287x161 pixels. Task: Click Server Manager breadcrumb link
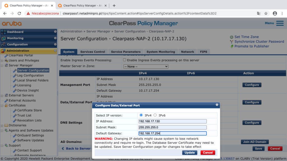pos(98,31)
